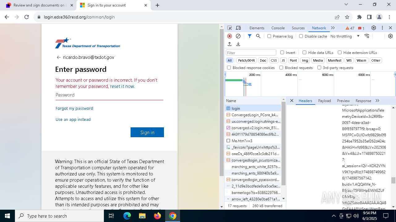Open Network panel settings gear
Image resolution: width=396 pixels, height=222 pixels.
coord(390,36)
